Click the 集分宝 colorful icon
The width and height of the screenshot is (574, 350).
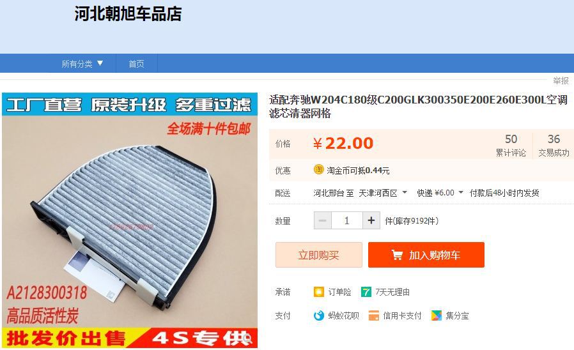(437, 316)
